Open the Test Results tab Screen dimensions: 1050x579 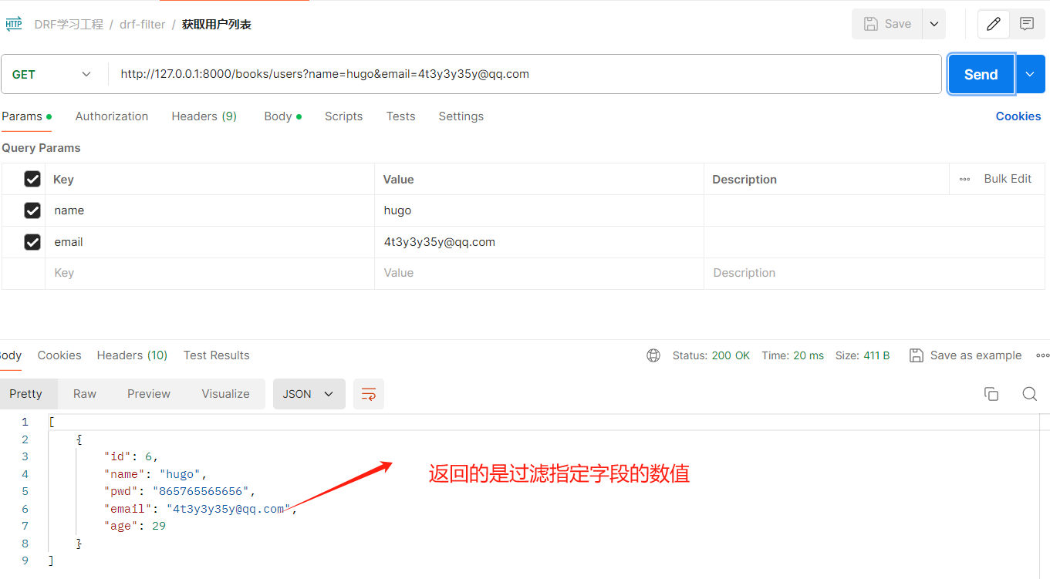[216, 355]
